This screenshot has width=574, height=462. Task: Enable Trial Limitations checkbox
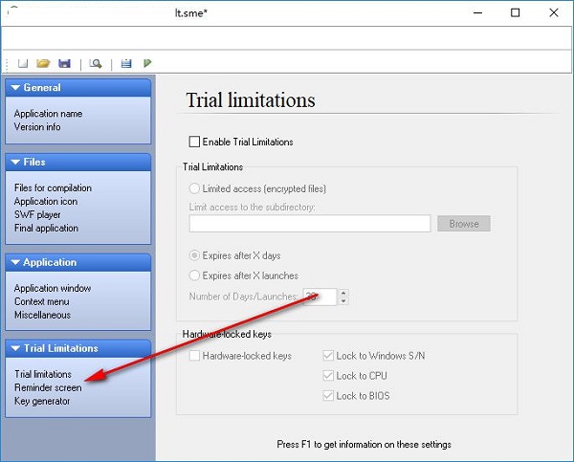[195, 142]
